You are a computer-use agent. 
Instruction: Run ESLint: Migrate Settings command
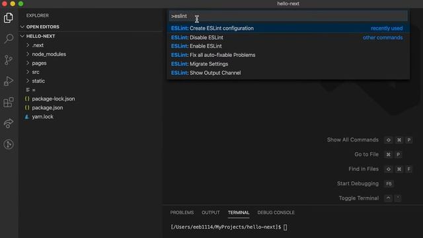pos(288,64)
